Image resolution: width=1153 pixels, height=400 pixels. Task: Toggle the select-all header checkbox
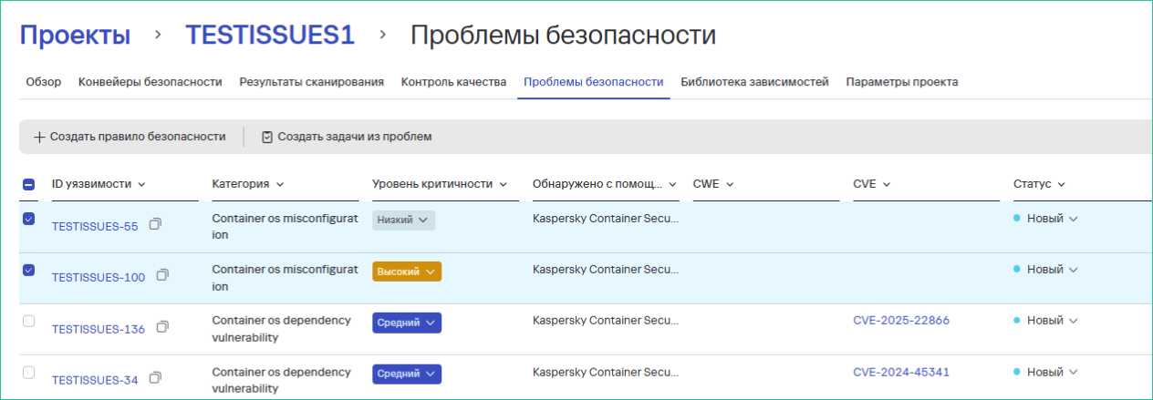(x=28, y=184)
